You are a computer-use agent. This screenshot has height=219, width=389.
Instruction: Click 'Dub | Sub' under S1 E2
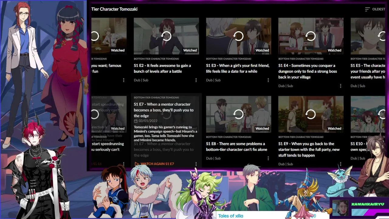(x=141, y=80)
